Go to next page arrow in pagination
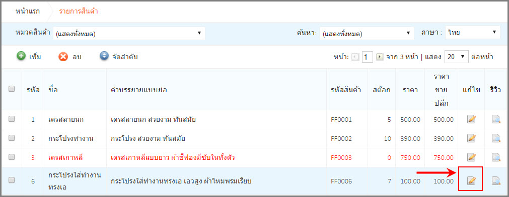Viewport: 509px width, 197px height. click(x=380, y=57)
